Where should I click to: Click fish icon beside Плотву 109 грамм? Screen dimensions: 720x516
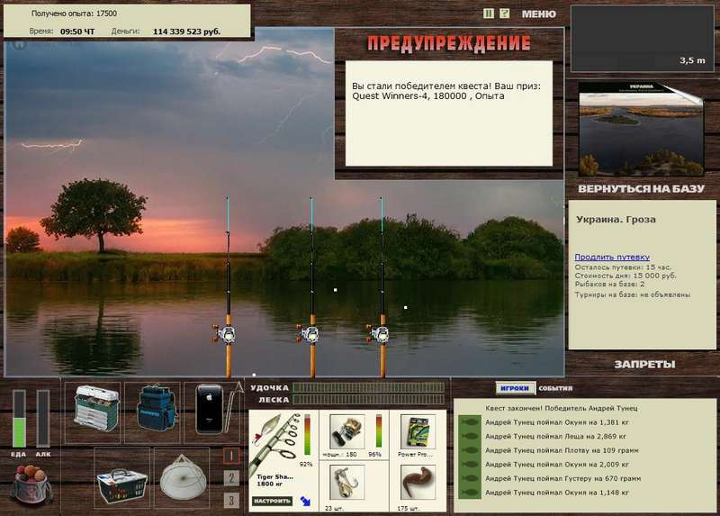(469, 450)
